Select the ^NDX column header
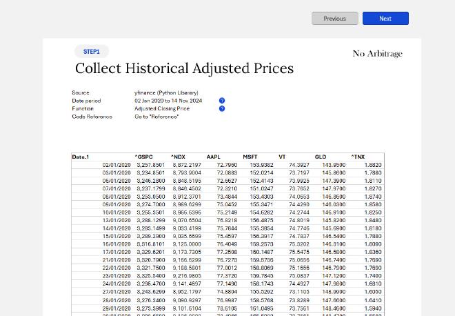 [178, 157]
